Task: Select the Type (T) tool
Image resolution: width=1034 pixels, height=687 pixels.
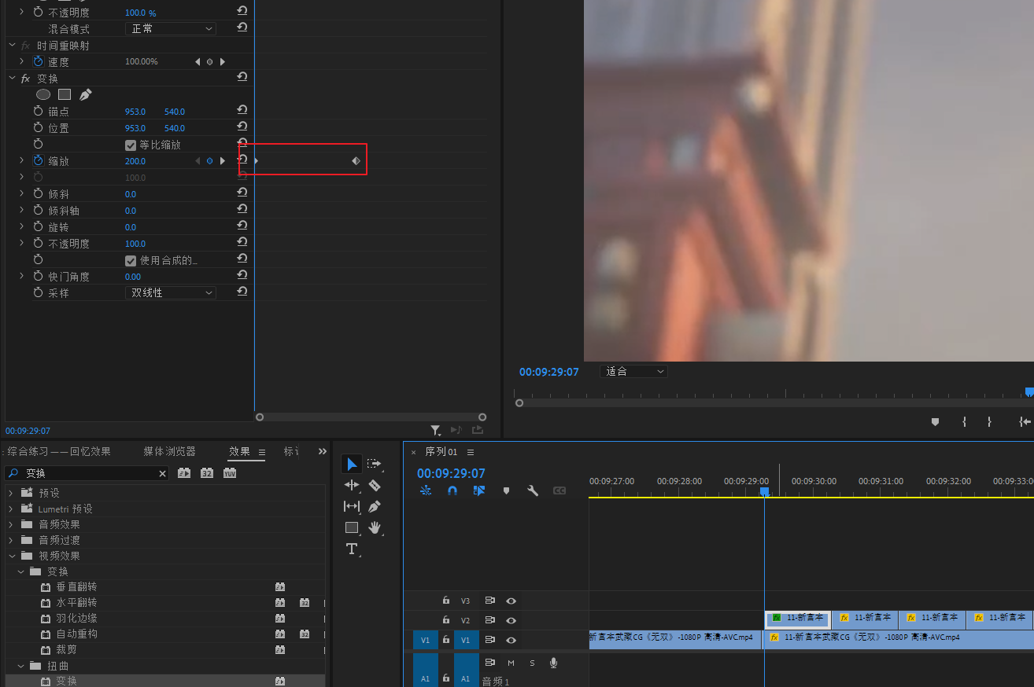Action: [x=352, y=549]
